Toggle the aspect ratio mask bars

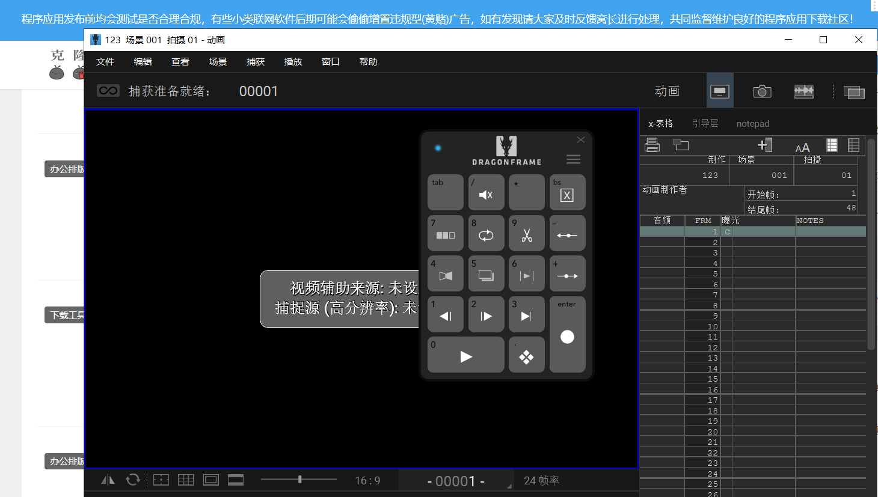236,480
